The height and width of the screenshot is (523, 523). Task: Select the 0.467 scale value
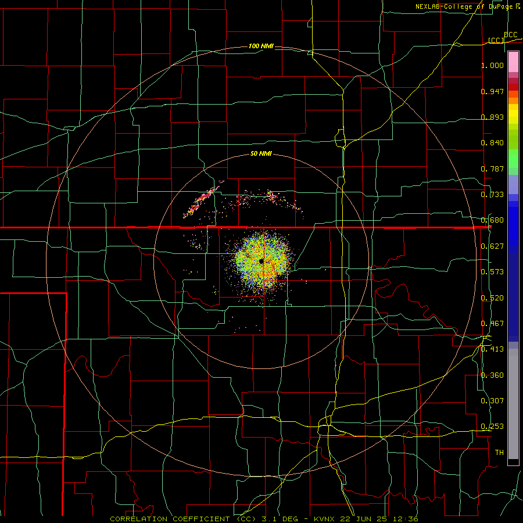[x=492, y=324]
